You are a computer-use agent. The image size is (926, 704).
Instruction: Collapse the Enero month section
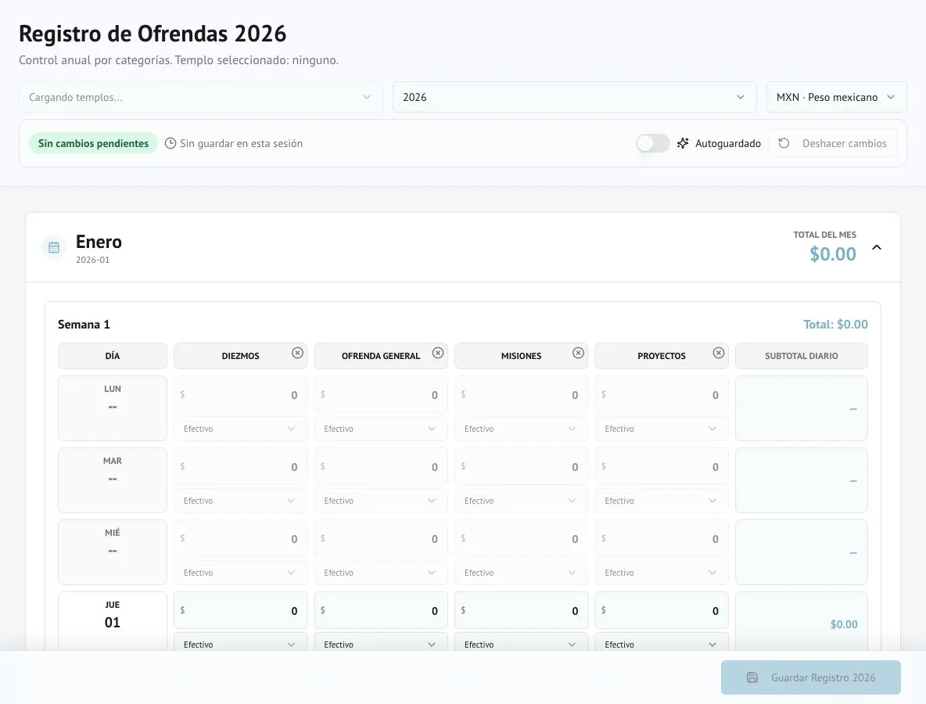877,247
